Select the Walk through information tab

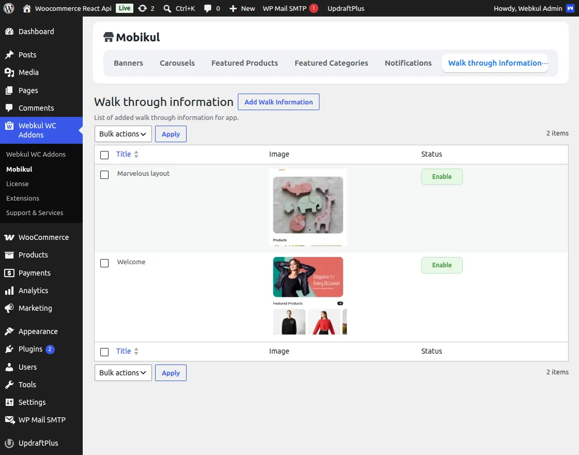[495, 63]
